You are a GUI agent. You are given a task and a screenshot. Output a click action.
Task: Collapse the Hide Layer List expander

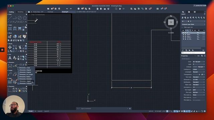[x=182, y=27]
